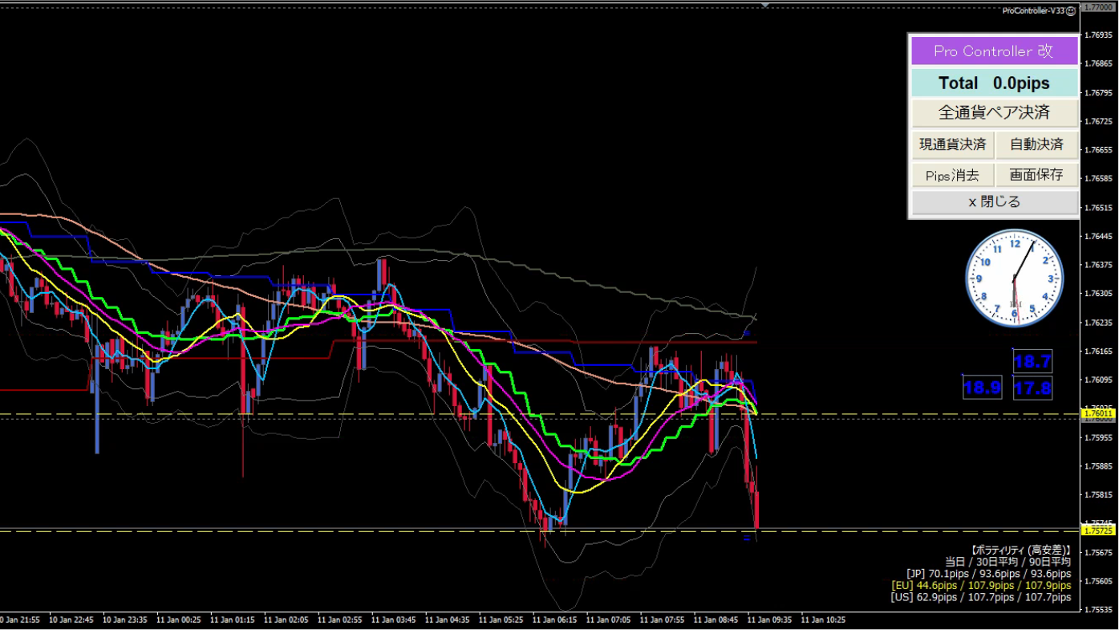The width and height of the screenshot is (1119, 630).
Task: Click the 18.7 spread label box
Action: (1032, 362)
